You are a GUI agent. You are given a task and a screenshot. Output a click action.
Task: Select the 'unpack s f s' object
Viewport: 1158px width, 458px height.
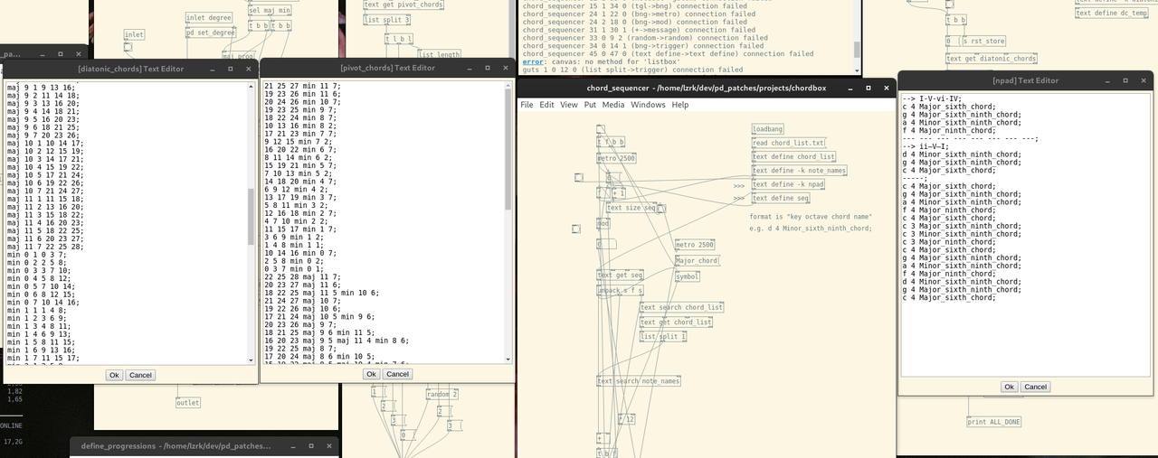pos(620,290)
